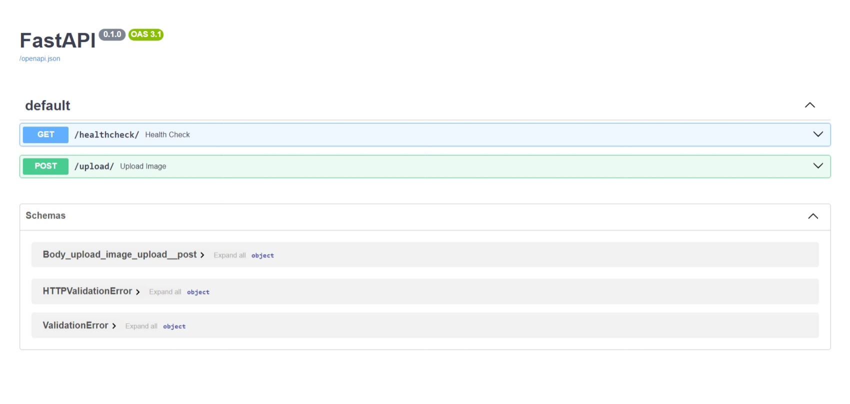
Task: Click the Upload Image summary label
Action: coord(143,166)
